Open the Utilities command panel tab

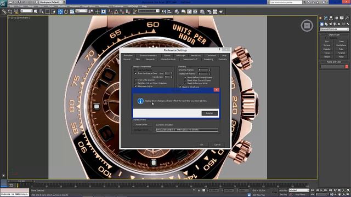tap(347, 18)
